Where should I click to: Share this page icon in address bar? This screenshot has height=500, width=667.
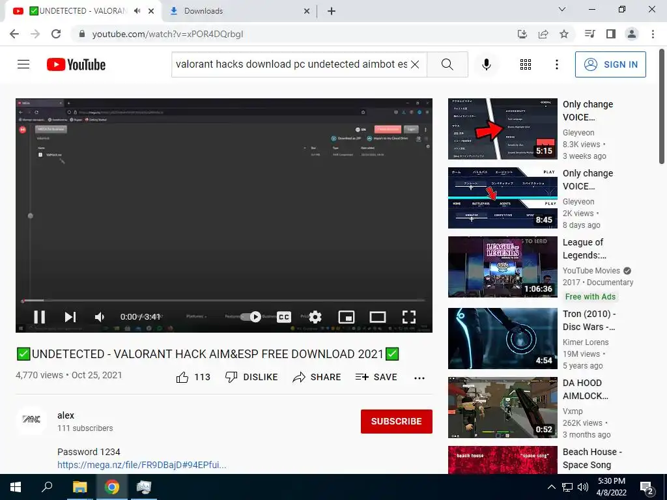pos(543,34)
